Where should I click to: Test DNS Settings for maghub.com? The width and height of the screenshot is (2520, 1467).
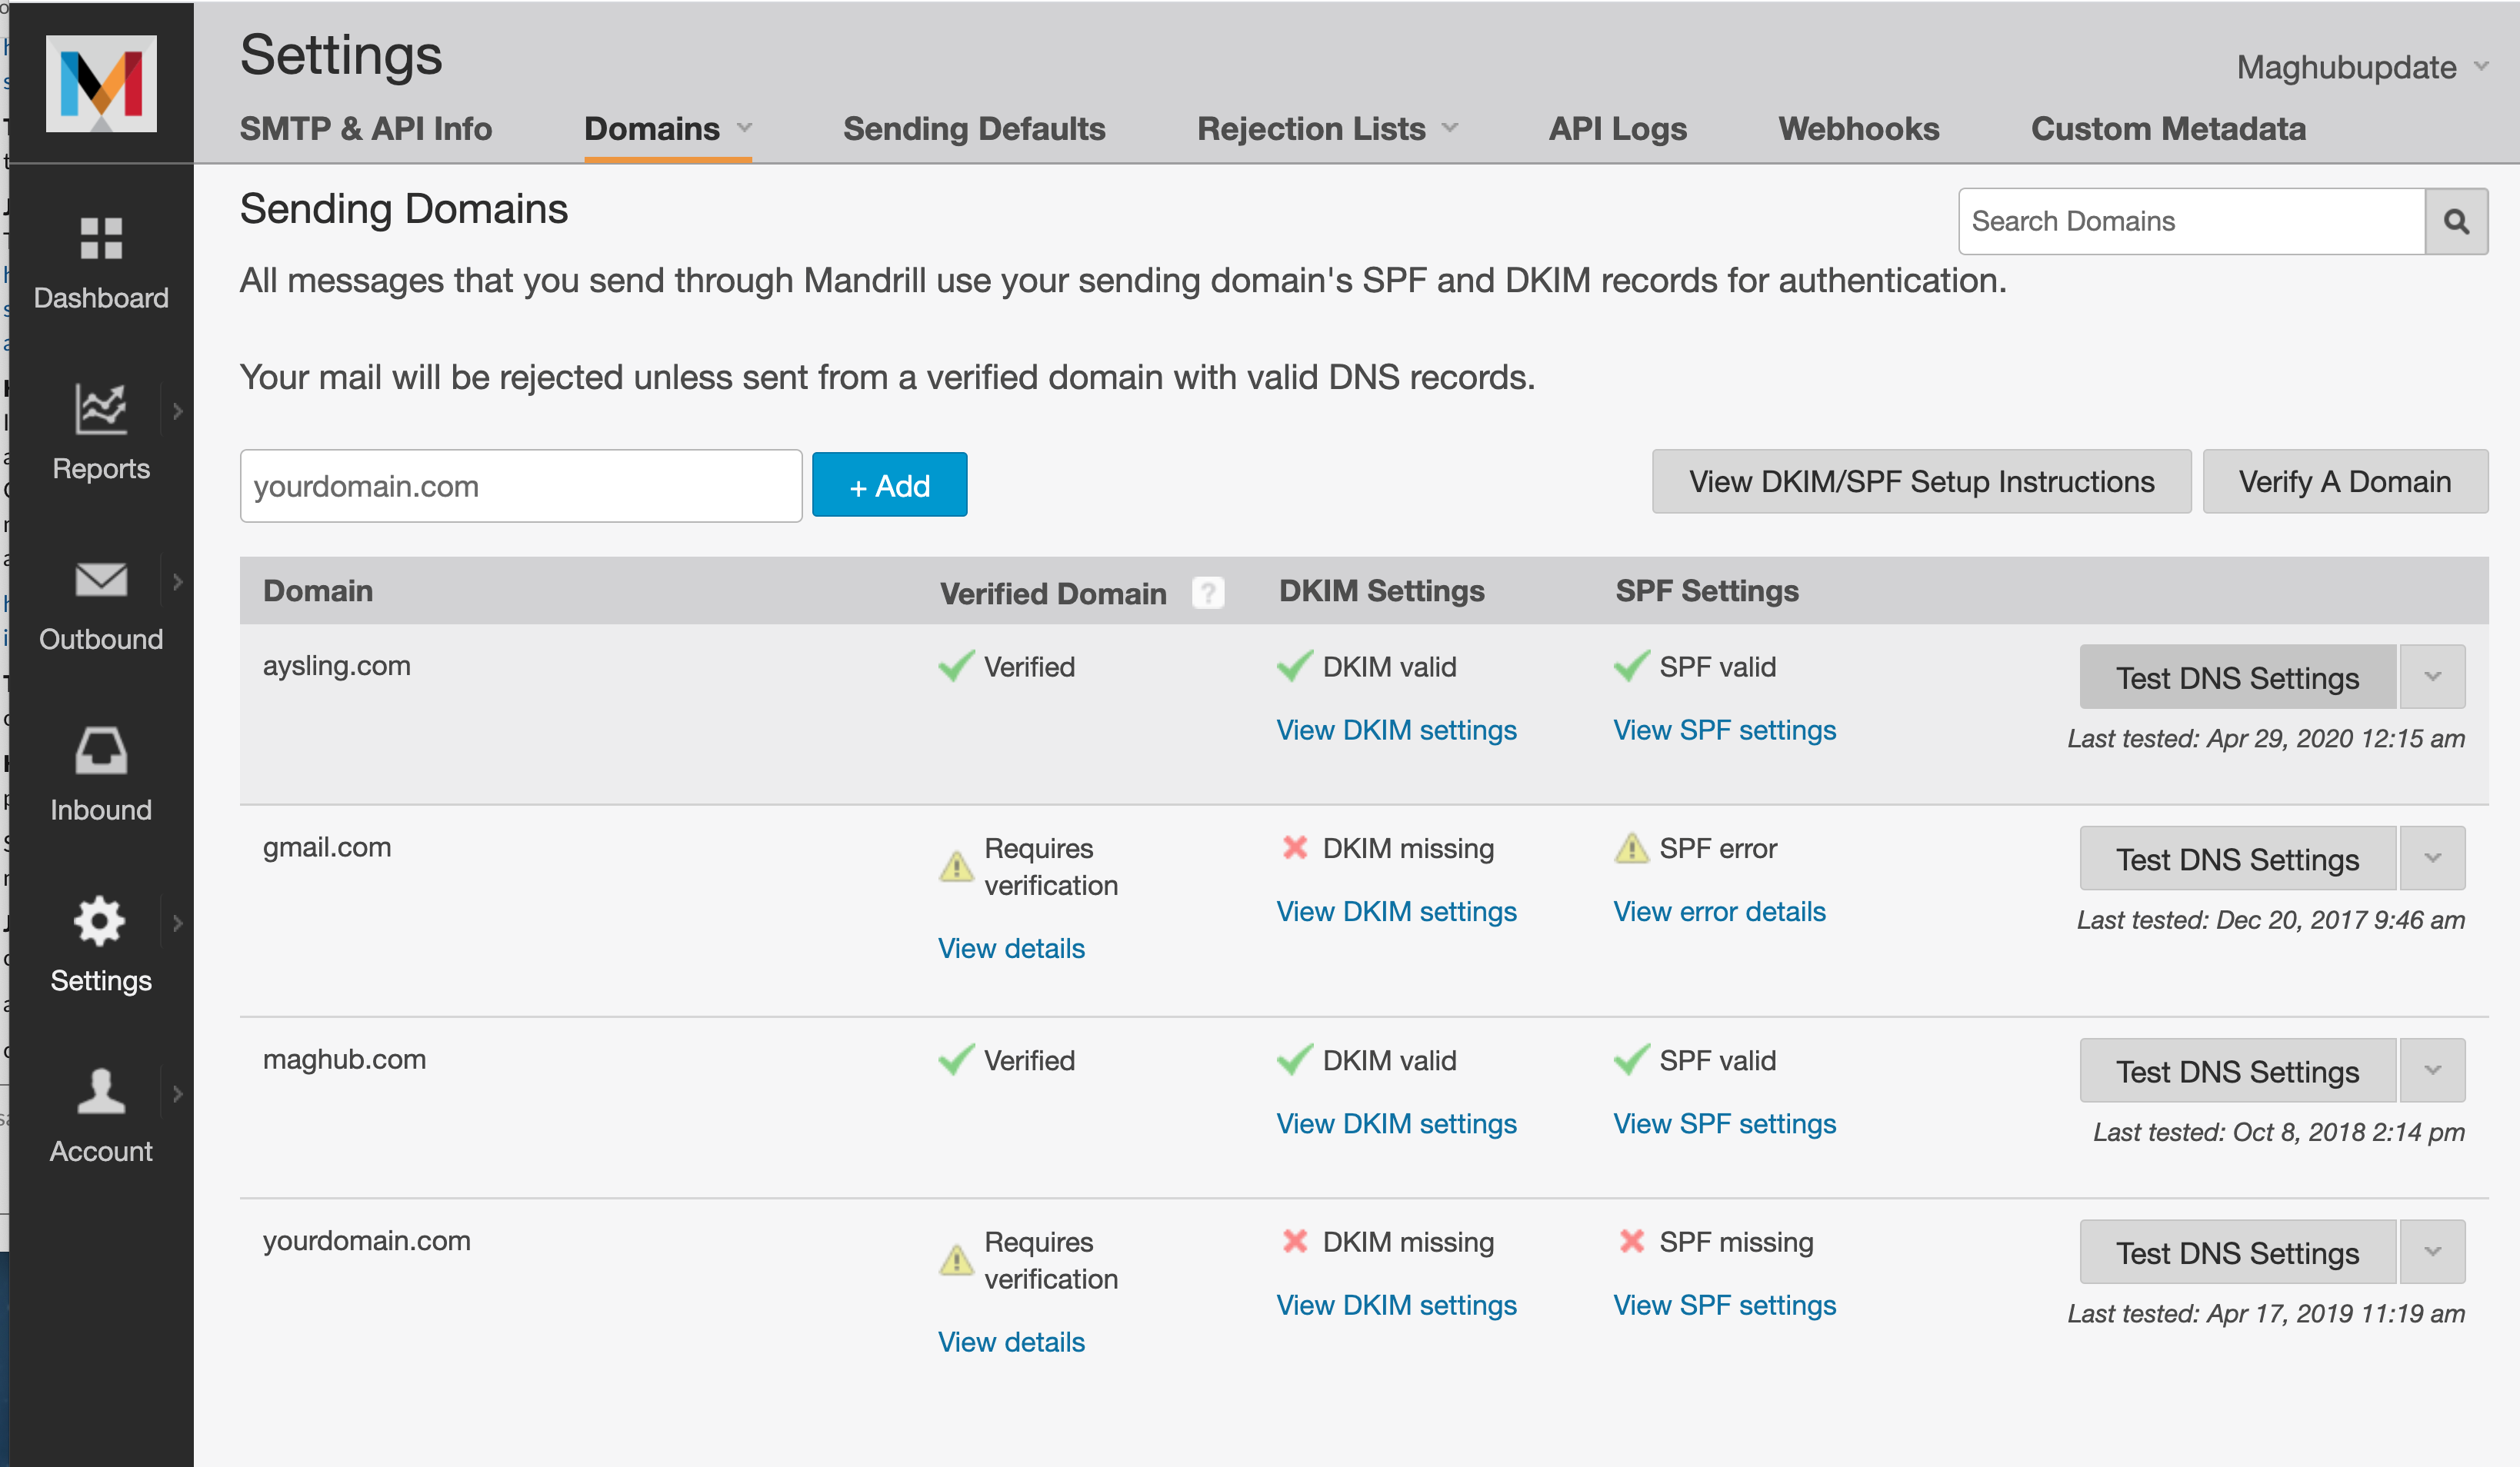click(2238, 1070)
